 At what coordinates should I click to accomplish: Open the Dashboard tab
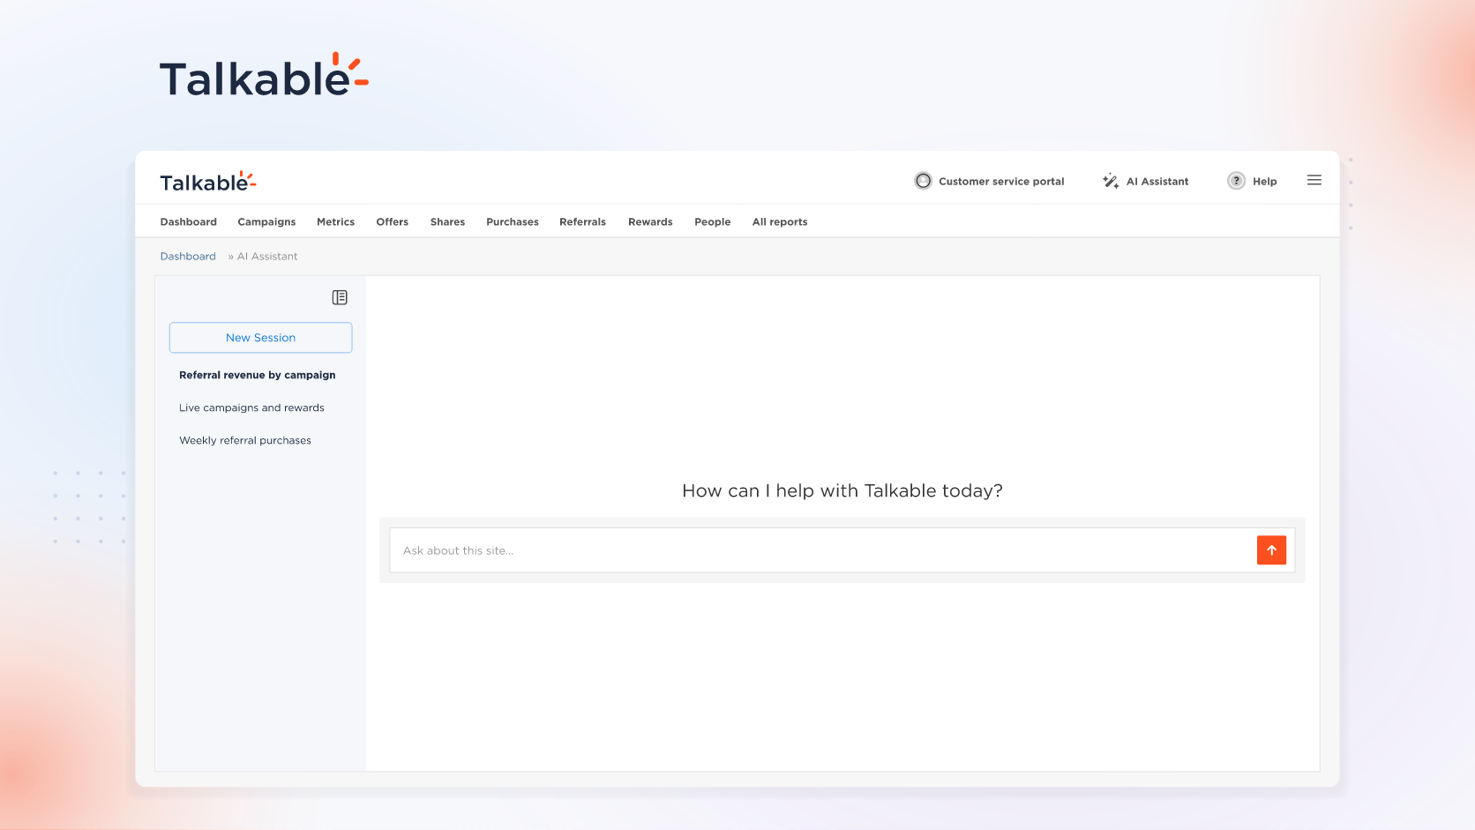click(x=189, y=222)
